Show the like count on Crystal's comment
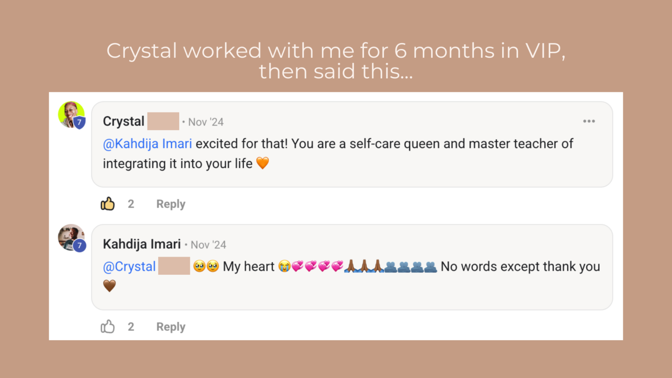Image resolution: width=672 pixels, height=378 pixels. (x=131, y=204)
